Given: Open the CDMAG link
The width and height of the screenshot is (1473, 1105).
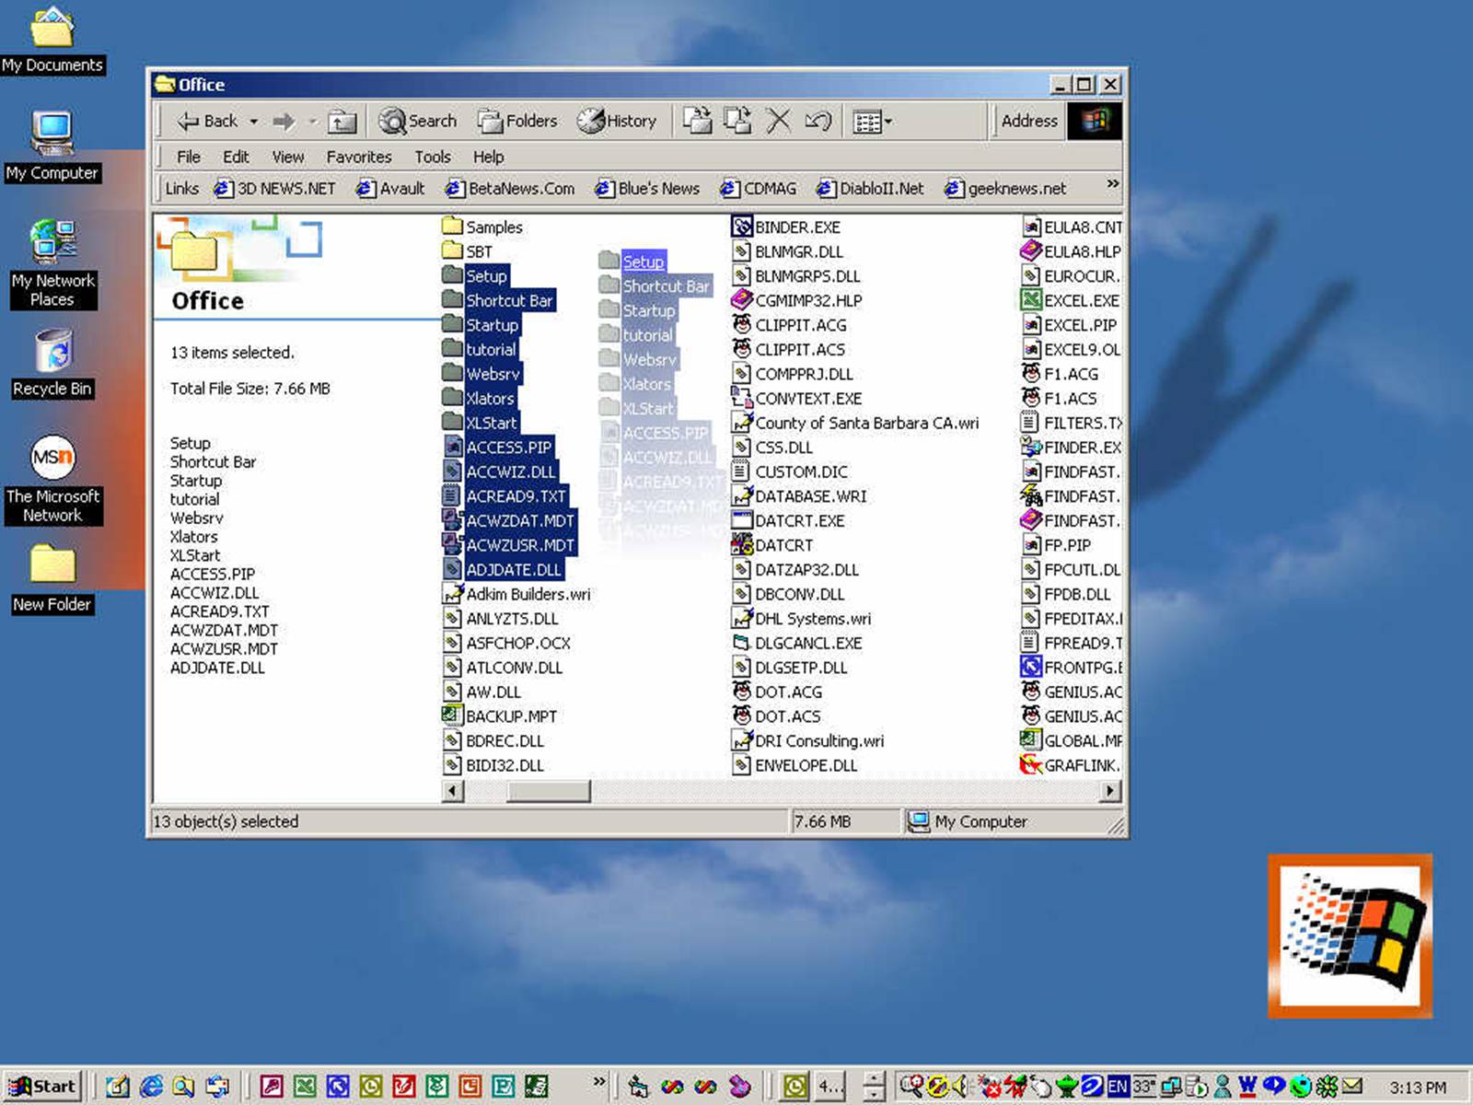Looking at the screenshot, I should pyautogui.click(x=758, y=188).
